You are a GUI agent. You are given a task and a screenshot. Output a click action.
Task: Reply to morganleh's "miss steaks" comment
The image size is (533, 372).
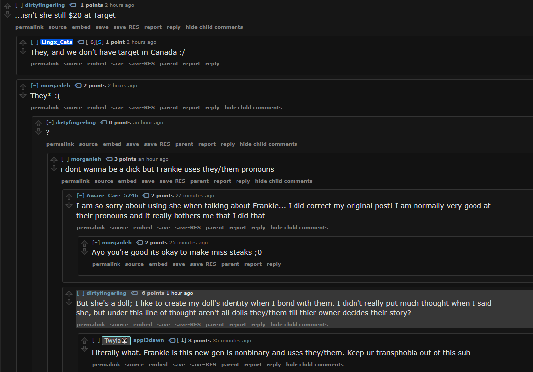click(274, 264)
